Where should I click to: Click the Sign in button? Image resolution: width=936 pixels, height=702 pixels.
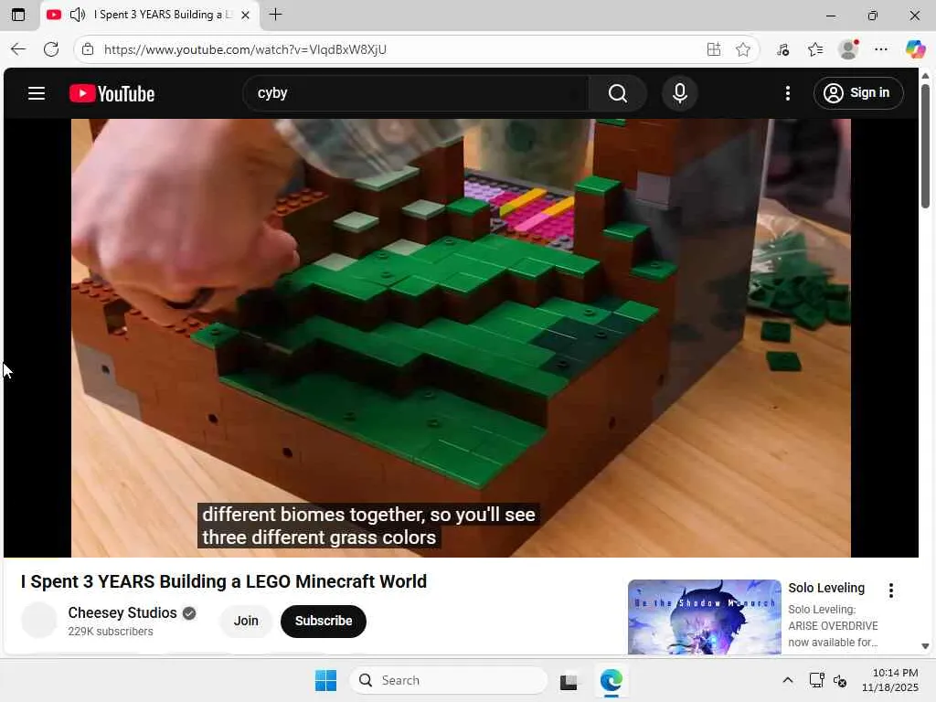857,93
